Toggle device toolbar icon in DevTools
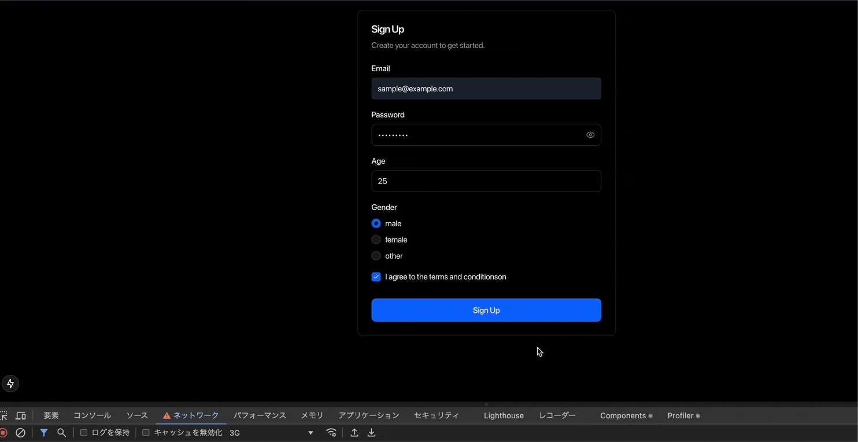Viewport: 858px width, 442px height. (21, 416)
